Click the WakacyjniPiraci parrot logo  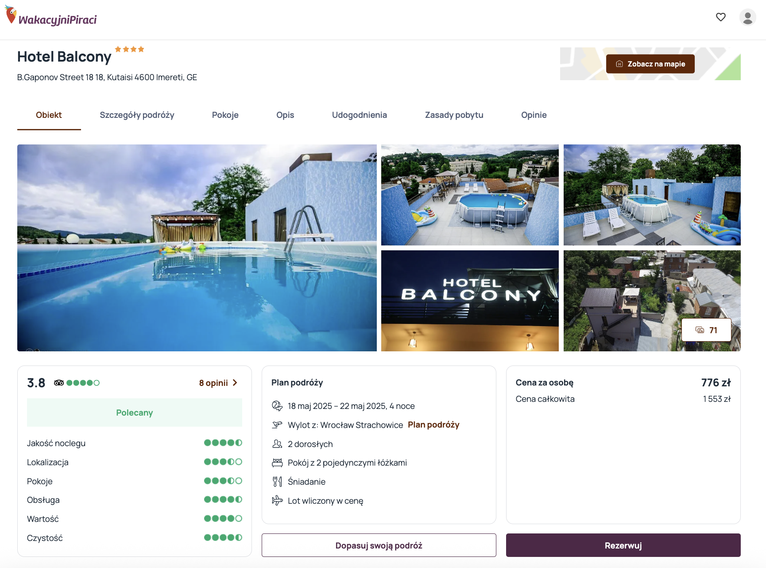pyautogui.click(x=50, y=16)
